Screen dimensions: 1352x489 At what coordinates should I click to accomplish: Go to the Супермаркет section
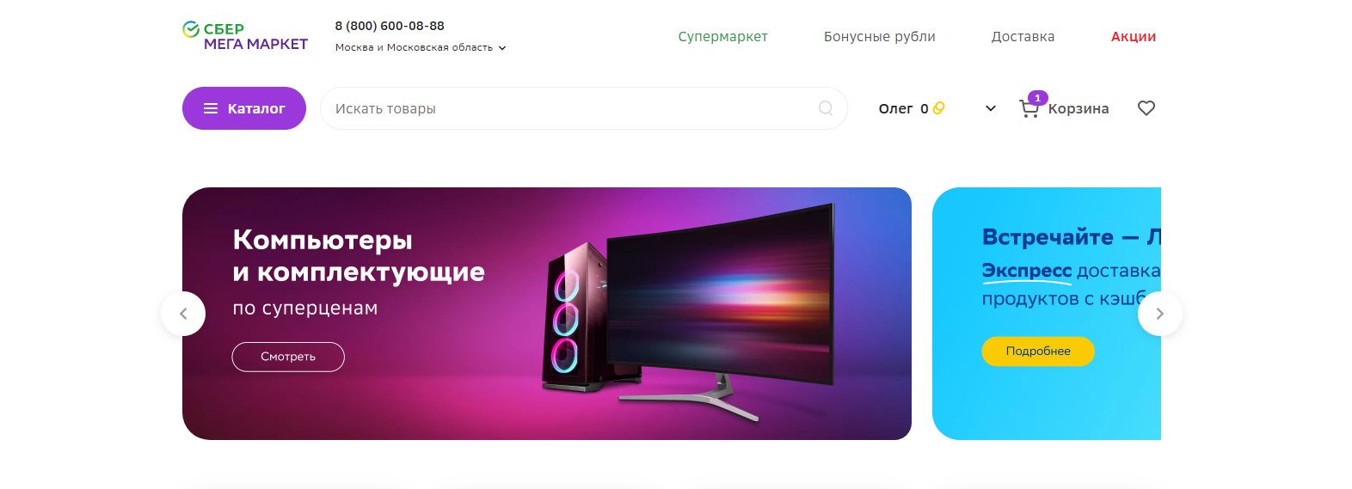click(722, 37)
